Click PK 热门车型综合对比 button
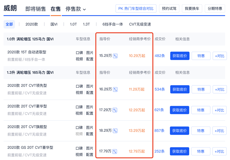The image size is (230, 160). click(136, 9)
